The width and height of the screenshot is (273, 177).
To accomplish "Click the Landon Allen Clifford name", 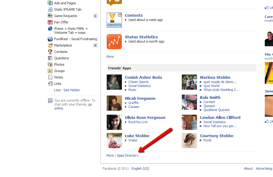I will point(220,118).
